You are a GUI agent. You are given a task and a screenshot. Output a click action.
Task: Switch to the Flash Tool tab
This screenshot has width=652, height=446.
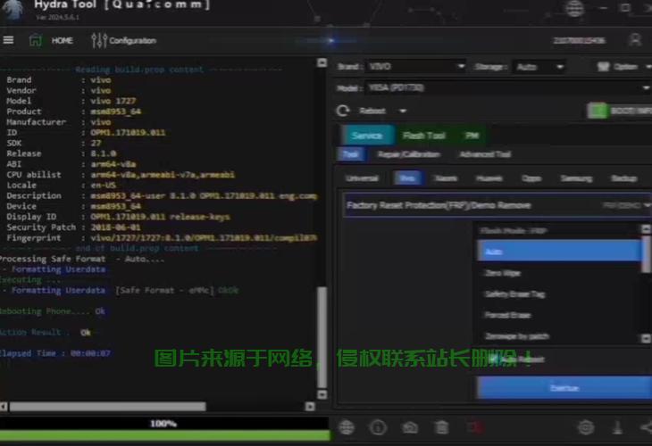[423, 136]
